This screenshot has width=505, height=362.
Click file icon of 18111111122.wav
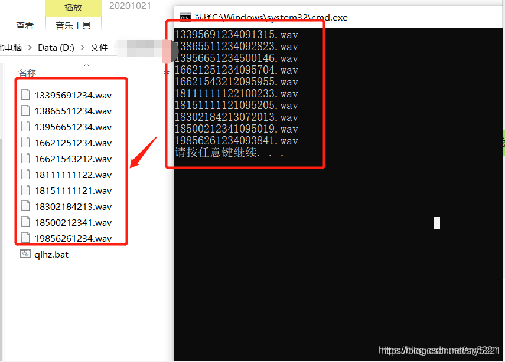pos(25,175)
